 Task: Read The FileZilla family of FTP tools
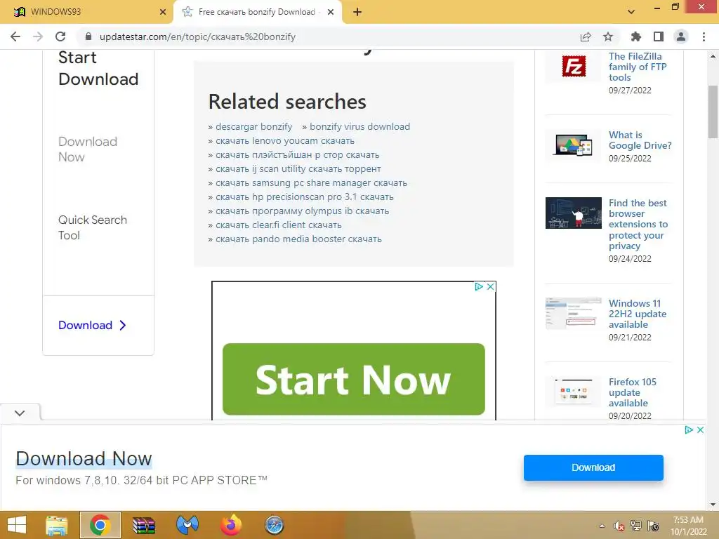(x=638, y=67)
